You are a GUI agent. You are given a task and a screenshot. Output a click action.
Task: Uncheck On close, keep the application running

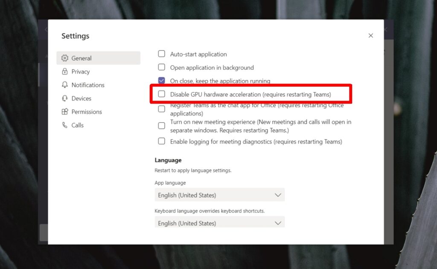click(162, 80)
